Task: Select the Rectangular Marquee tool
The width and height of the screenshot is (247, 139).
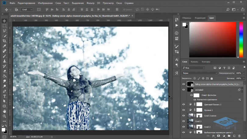Action: (5, 26)
